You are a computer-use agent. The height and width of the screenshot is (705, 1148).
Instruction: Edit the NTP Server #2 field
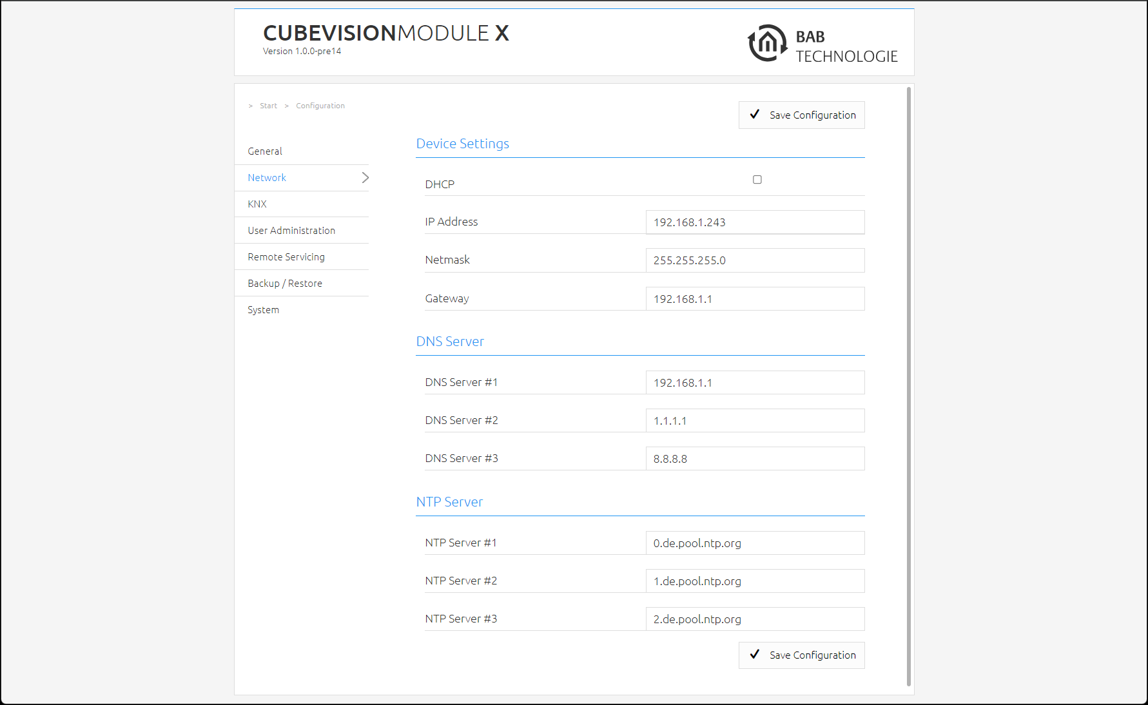click(755, 581)
